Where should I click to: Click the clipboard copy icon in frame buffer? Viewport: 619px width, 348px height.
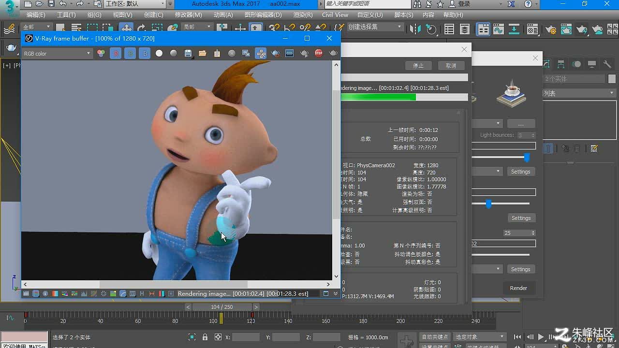click(x=217, y=54)
